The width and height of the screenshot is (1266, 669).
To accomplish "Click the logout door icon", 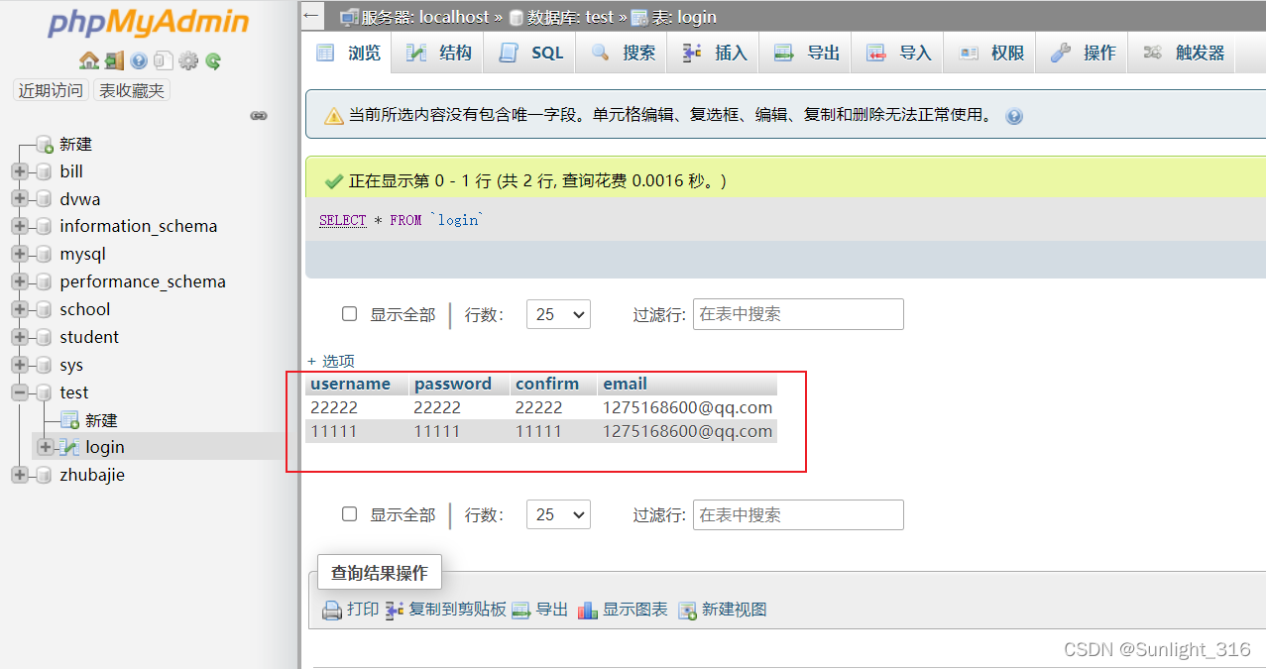I will (x=114, y=60).
